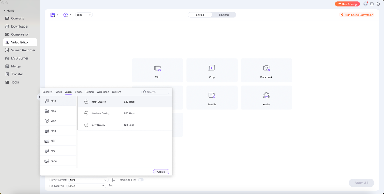Viewport: 384px width, 194px height.
Task: Expand add from device dropdown arrow
Action: point(70,15)
